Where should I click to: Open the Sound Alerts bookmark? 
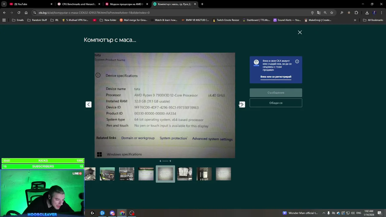click(x=287, y=20)
